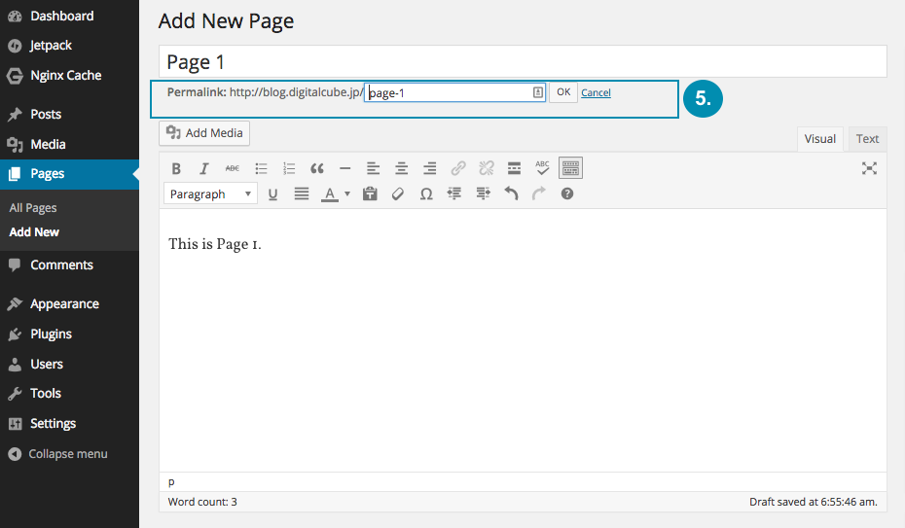Image resolution: width=905 pixels, height=528 pixels.
Task: Insert a blockquote
Action: click(x=317, y=168)
